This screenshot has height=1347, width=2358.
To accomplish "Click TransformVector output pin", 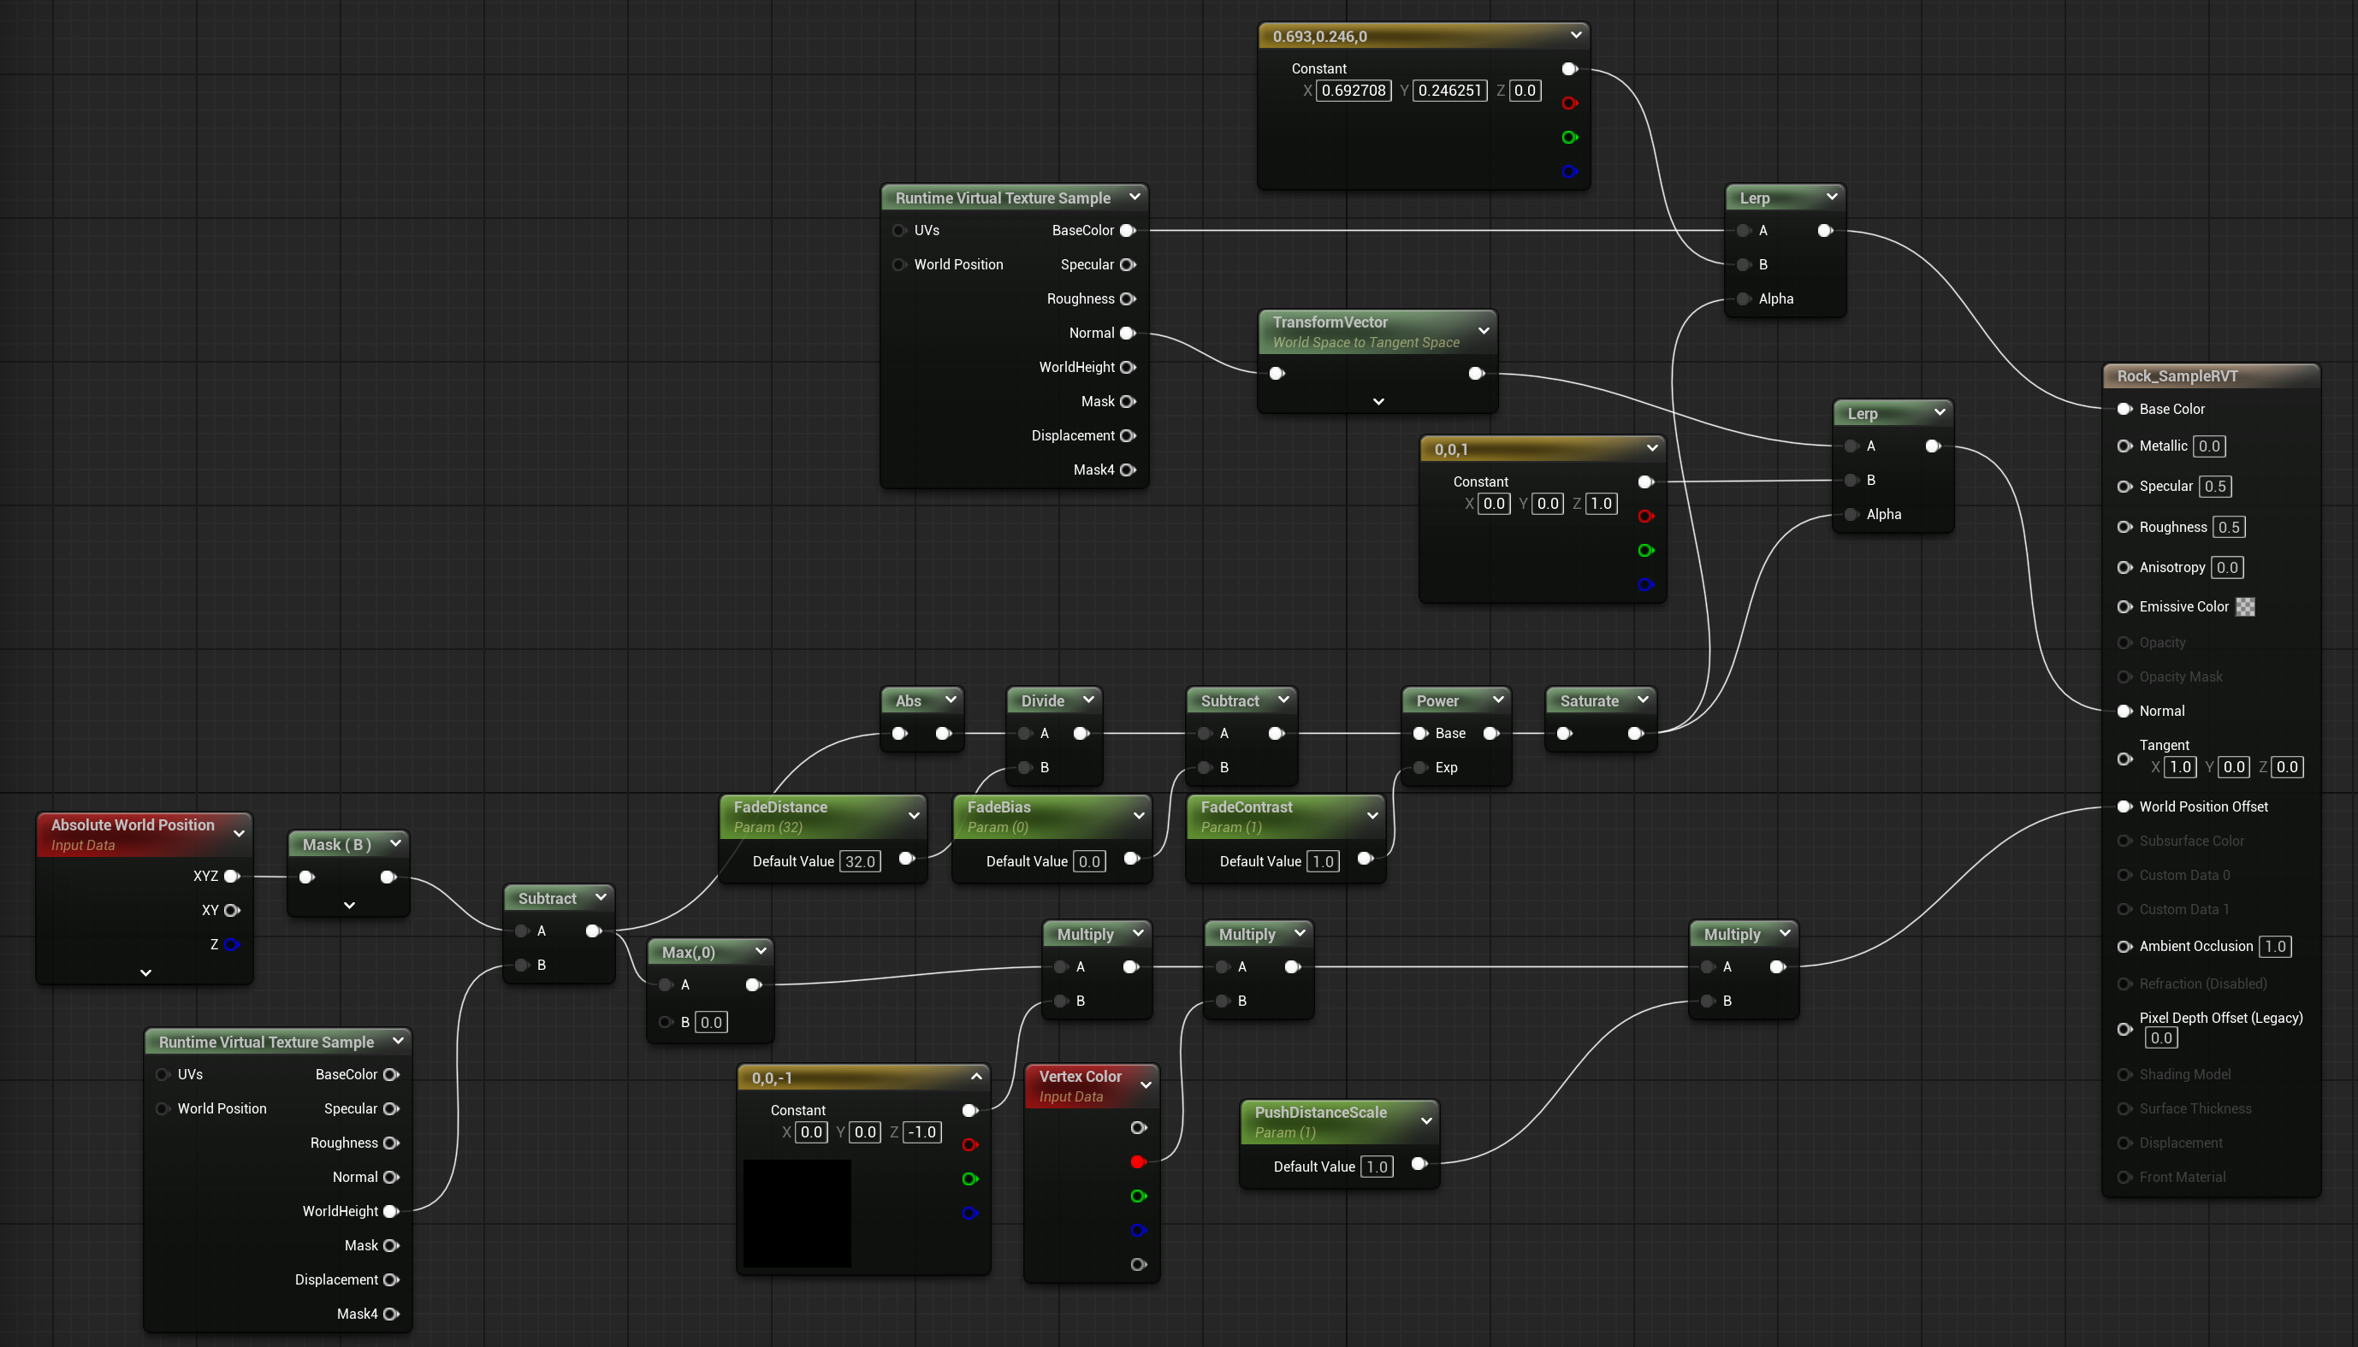I will 1476,374.
